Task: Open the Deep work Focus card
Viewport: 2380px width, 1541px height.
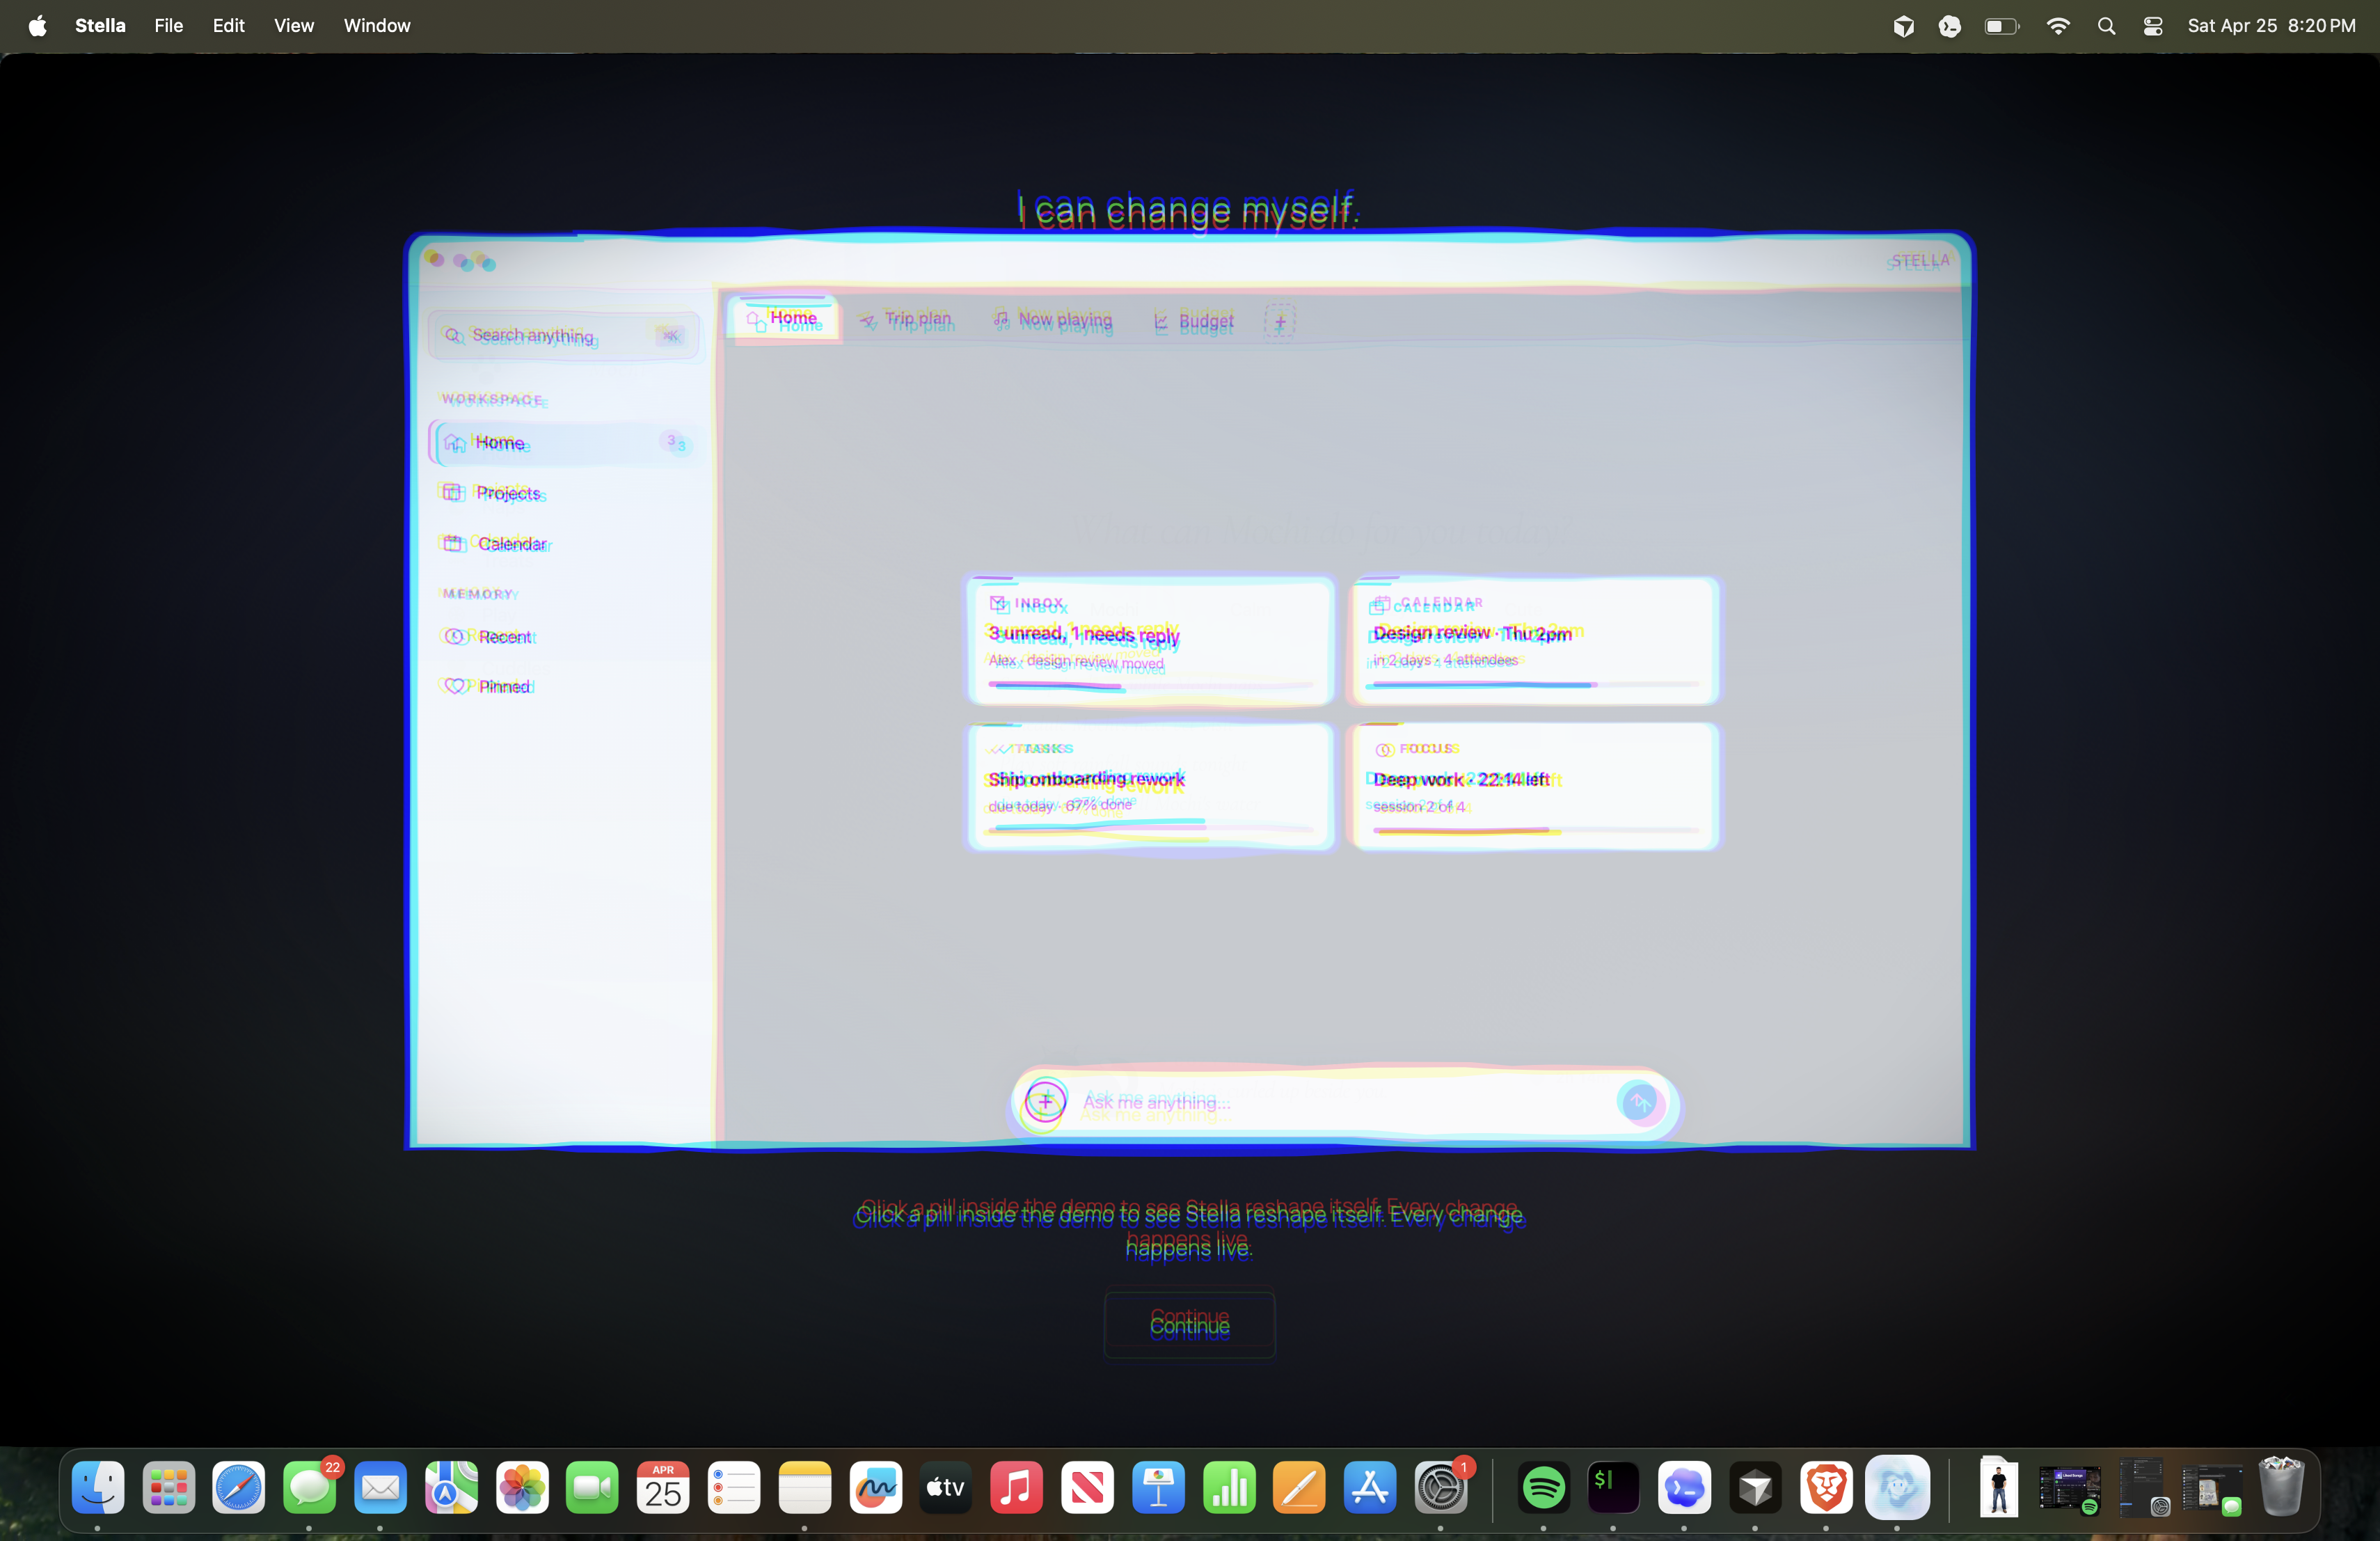Action: click(x=1535, y=786)
